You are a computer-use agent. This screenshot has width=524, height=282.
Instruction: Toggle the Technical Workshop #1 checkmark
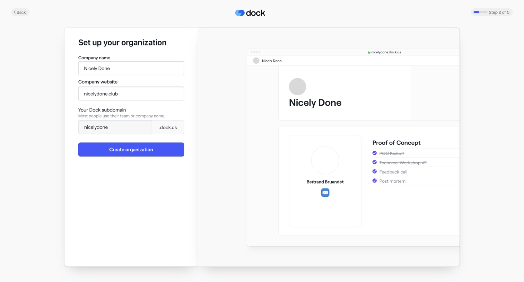pyautogui.click(x=375, y=162)
